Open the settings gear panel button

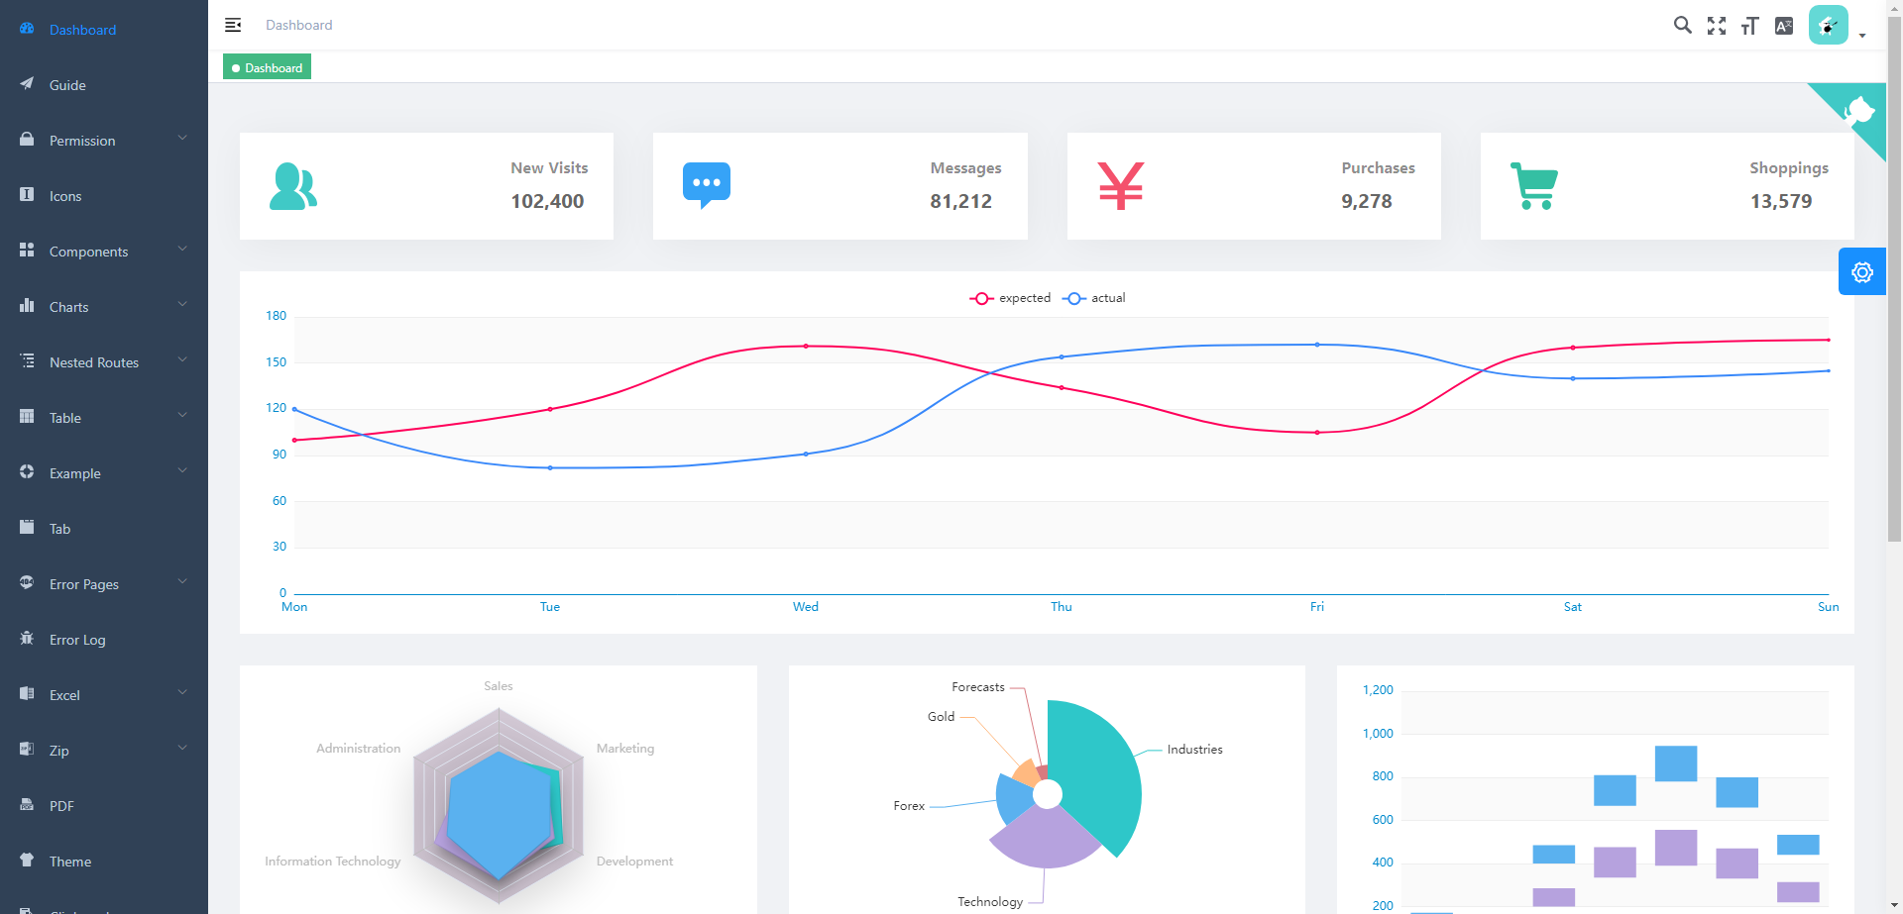(x=1862, y=271)
